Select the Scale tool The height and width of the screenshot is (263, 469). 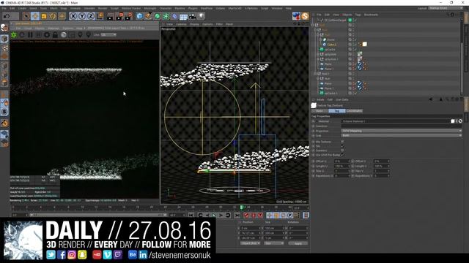point(44,16)
